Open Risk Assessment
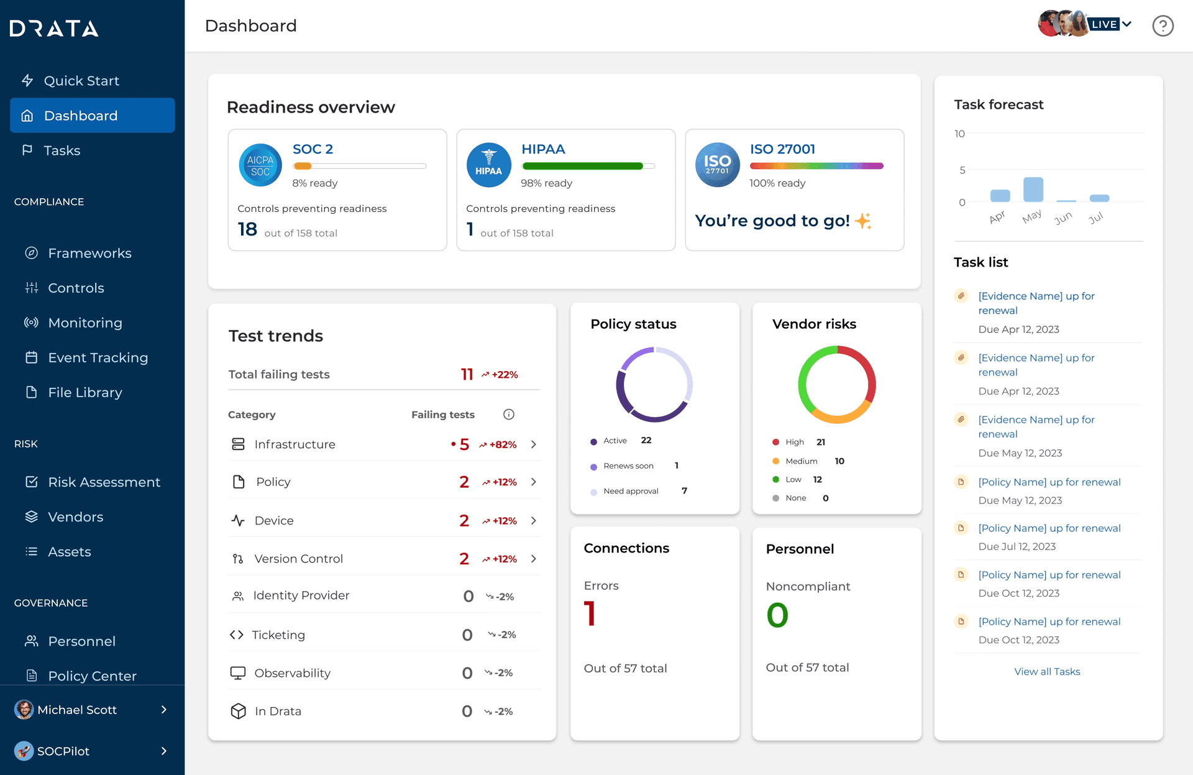This screenshot has width=1193, height=775. pyautogui.click(x=104, y=482)
